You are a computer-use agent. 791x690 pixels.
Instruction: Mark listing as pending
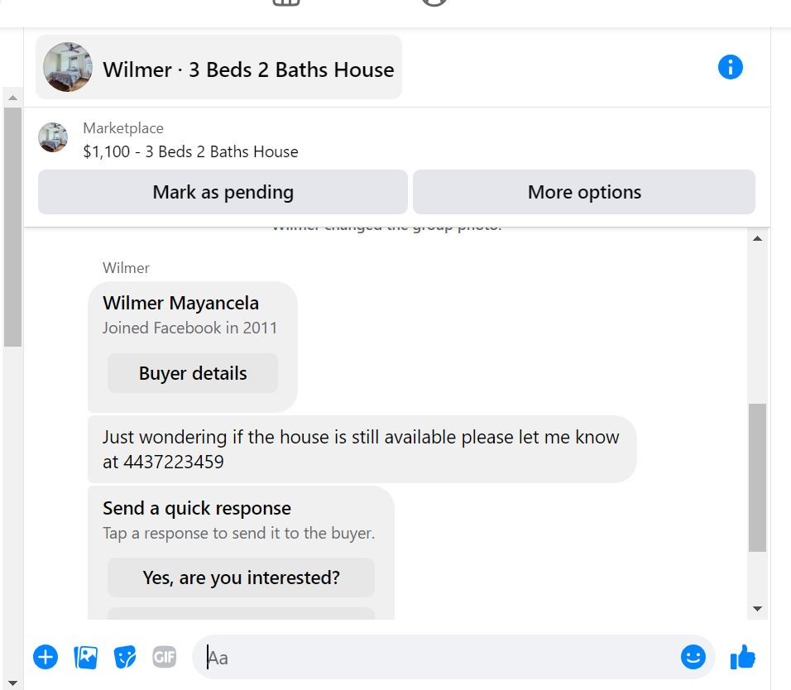pyautogui.click(x=223, y=192)
